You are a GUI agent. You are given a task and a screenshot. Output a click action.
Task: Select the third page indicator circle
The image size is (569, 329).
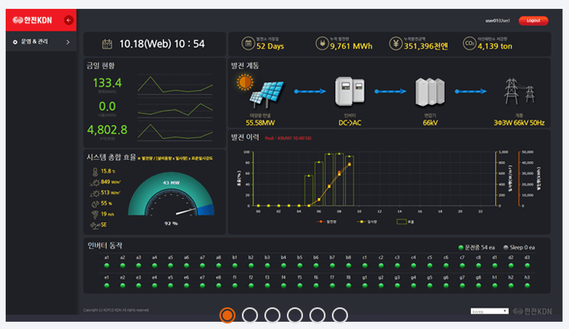coord(272,315)
